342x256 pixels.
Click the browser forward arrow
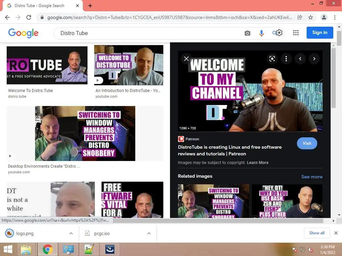click(x=18, y=17)
